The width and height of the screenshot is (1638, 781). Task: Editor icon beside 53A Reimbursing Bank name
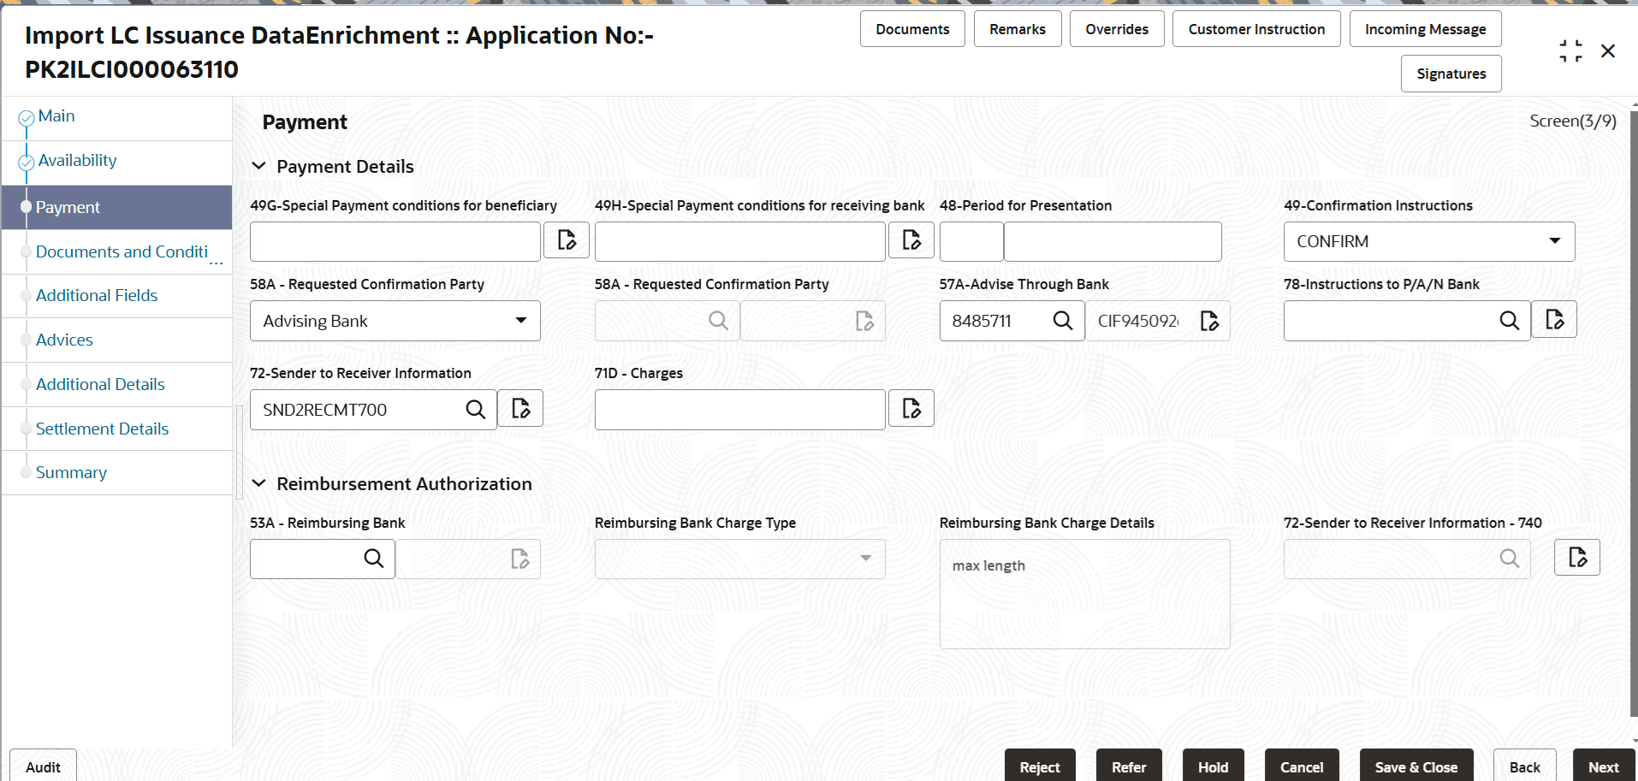(x=519, y=559)
